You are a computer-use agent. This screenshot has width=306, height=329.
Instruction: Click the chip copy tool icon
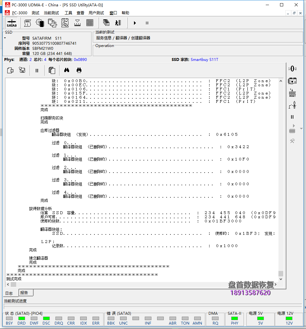tap(52, 23)
